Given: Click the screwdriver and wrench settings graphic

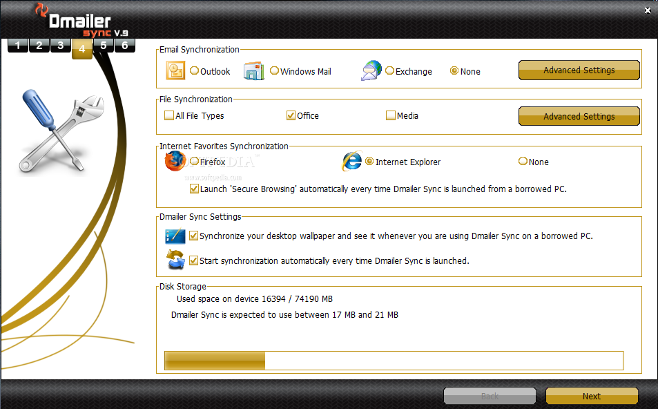Looking at the screenshot, I should (x=61, y=131).
